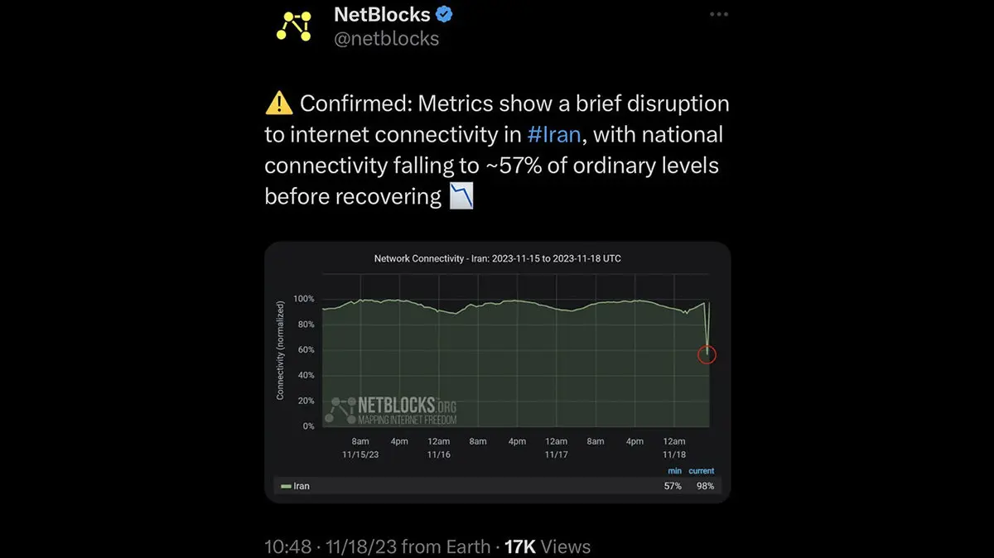Click the NetBlocks display name
Viewport: 994px width, 558px height.
382,15
